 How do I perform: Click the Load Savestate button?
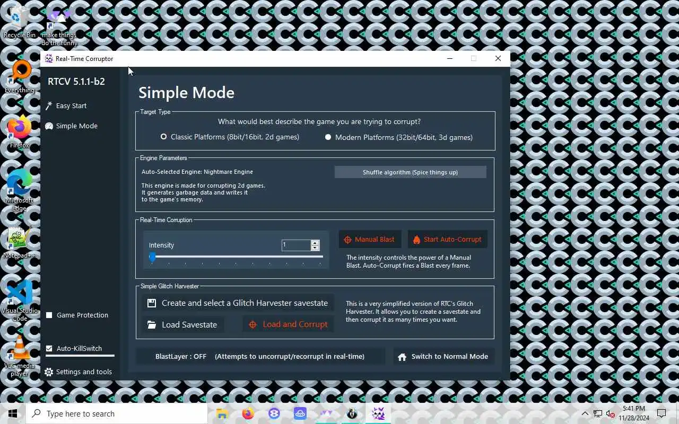[182, 324]
